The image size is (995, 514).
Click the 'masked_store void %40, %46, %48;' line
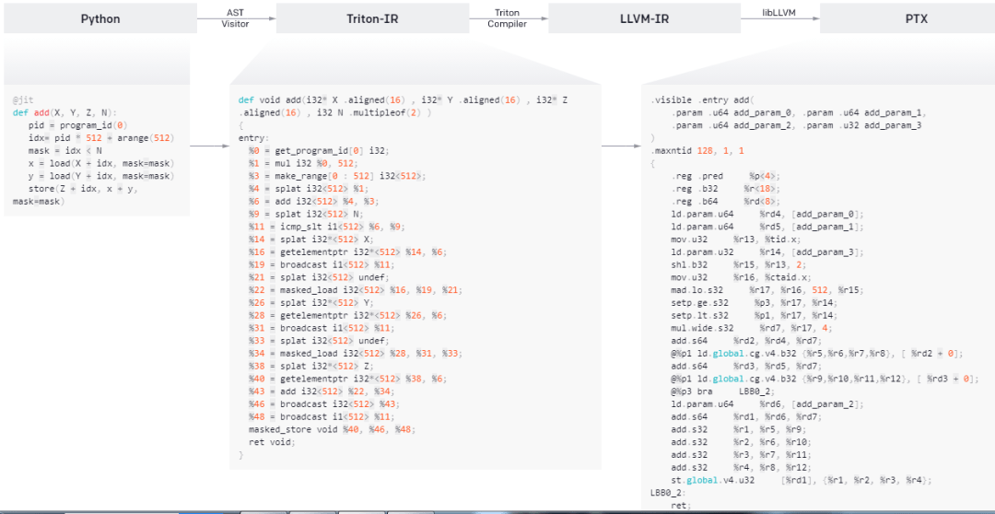click(x=333, y=429)
